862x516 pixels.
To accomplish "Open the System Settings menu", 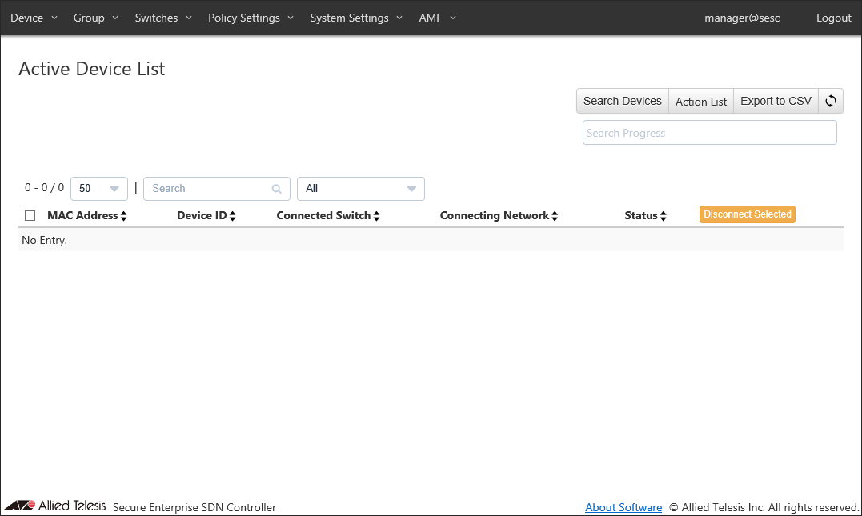I will click(356, 18).
